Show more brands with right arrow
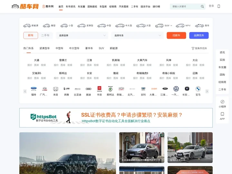The width and height of the screenshot is (232, 174). click(x=207, y=91)
